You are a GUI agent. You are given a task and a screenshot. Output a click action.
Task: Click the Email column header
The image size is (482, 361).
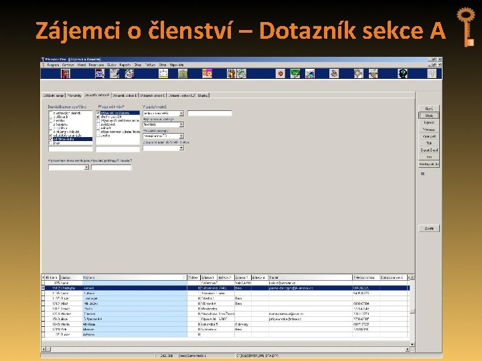[311, 277]
